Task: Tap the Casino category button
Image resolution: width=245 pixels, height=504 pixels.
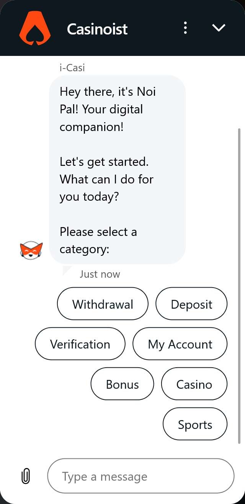Action: point(194,384)
